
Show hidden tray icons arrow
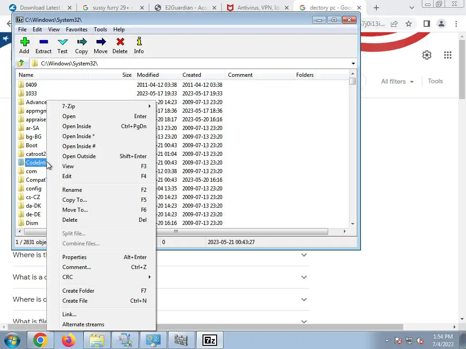point(387,341)
